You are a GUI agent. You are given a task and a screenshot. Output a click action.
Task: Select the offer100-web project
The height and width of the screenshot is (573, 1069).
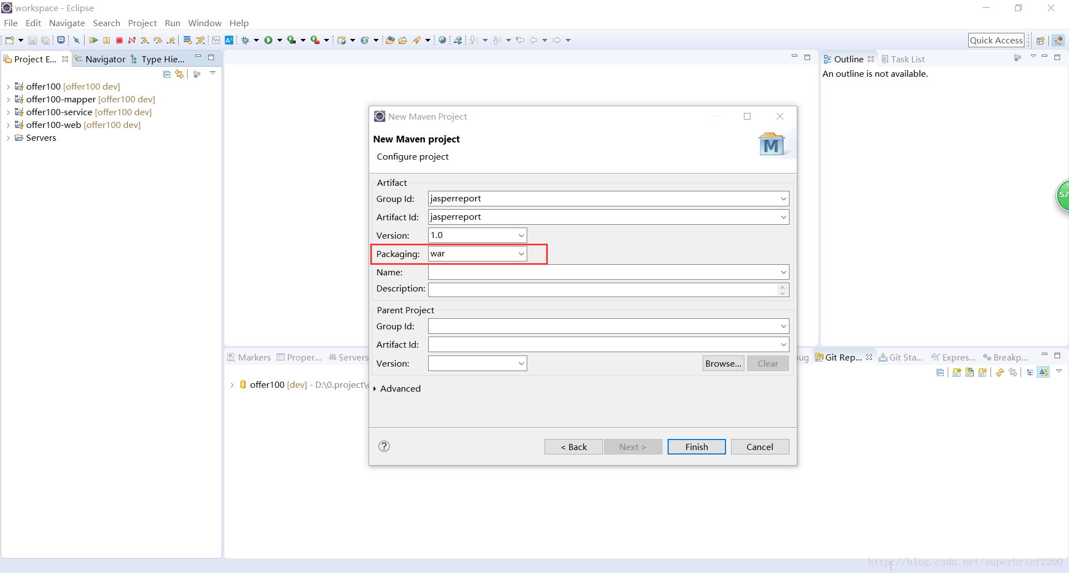[77, 125]
